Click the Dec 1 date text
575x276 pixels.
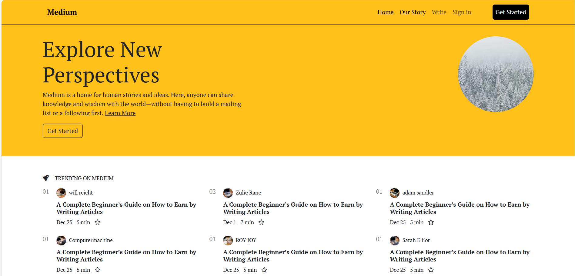point(230,222)
